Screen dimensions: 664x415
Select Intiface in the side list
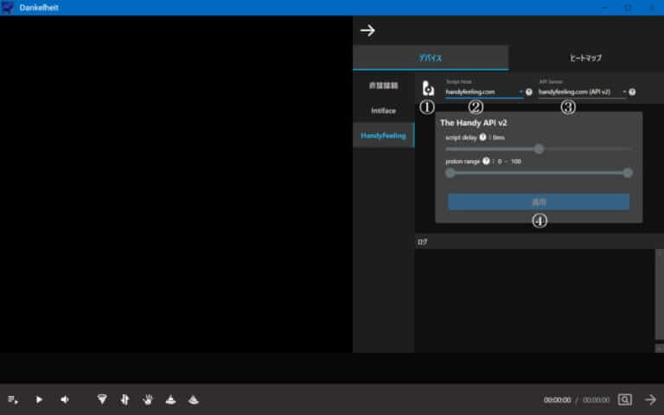[383, 111]
